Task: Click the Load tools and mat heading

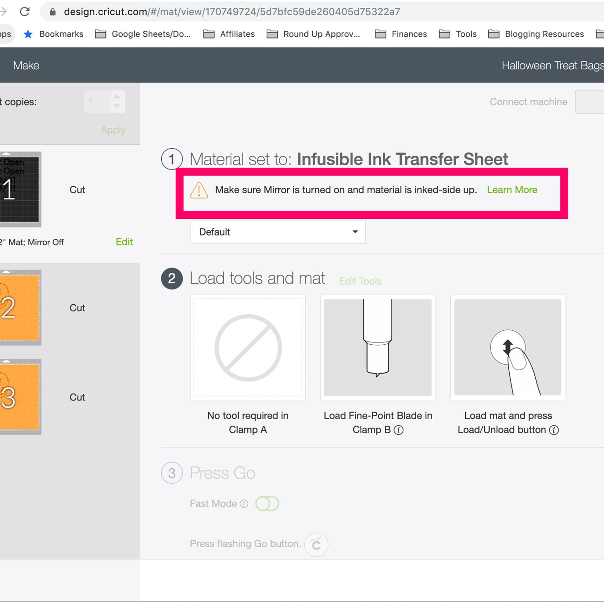Action: point(257,278)
